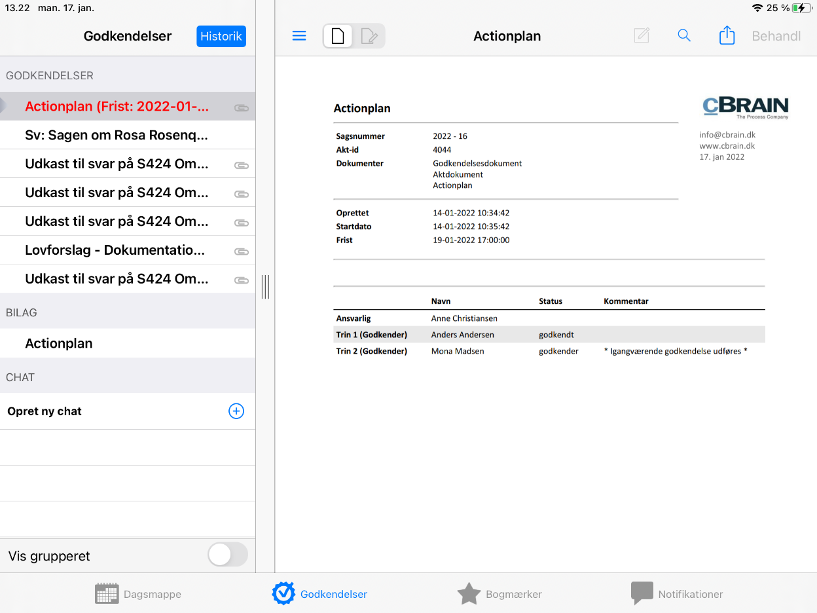Tap the pencil edit icon
Image resolution: width=817 pixels, height=613 pixels.
642,36
